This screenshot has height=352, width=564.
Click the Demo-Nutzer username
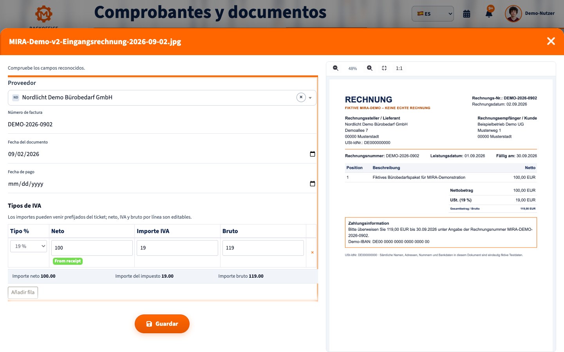[x=540, y=13]
